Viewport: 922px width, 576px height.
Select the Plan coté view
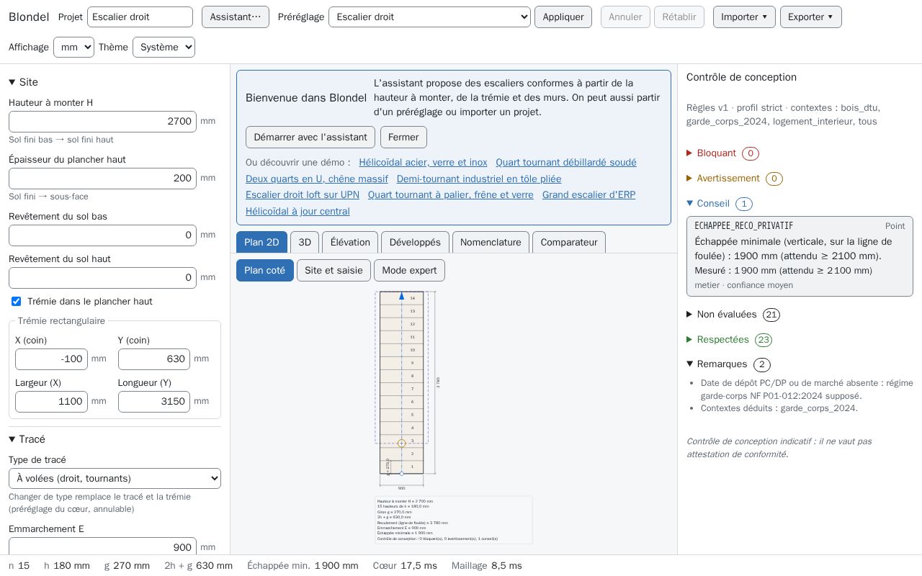[x=265, y=270]
